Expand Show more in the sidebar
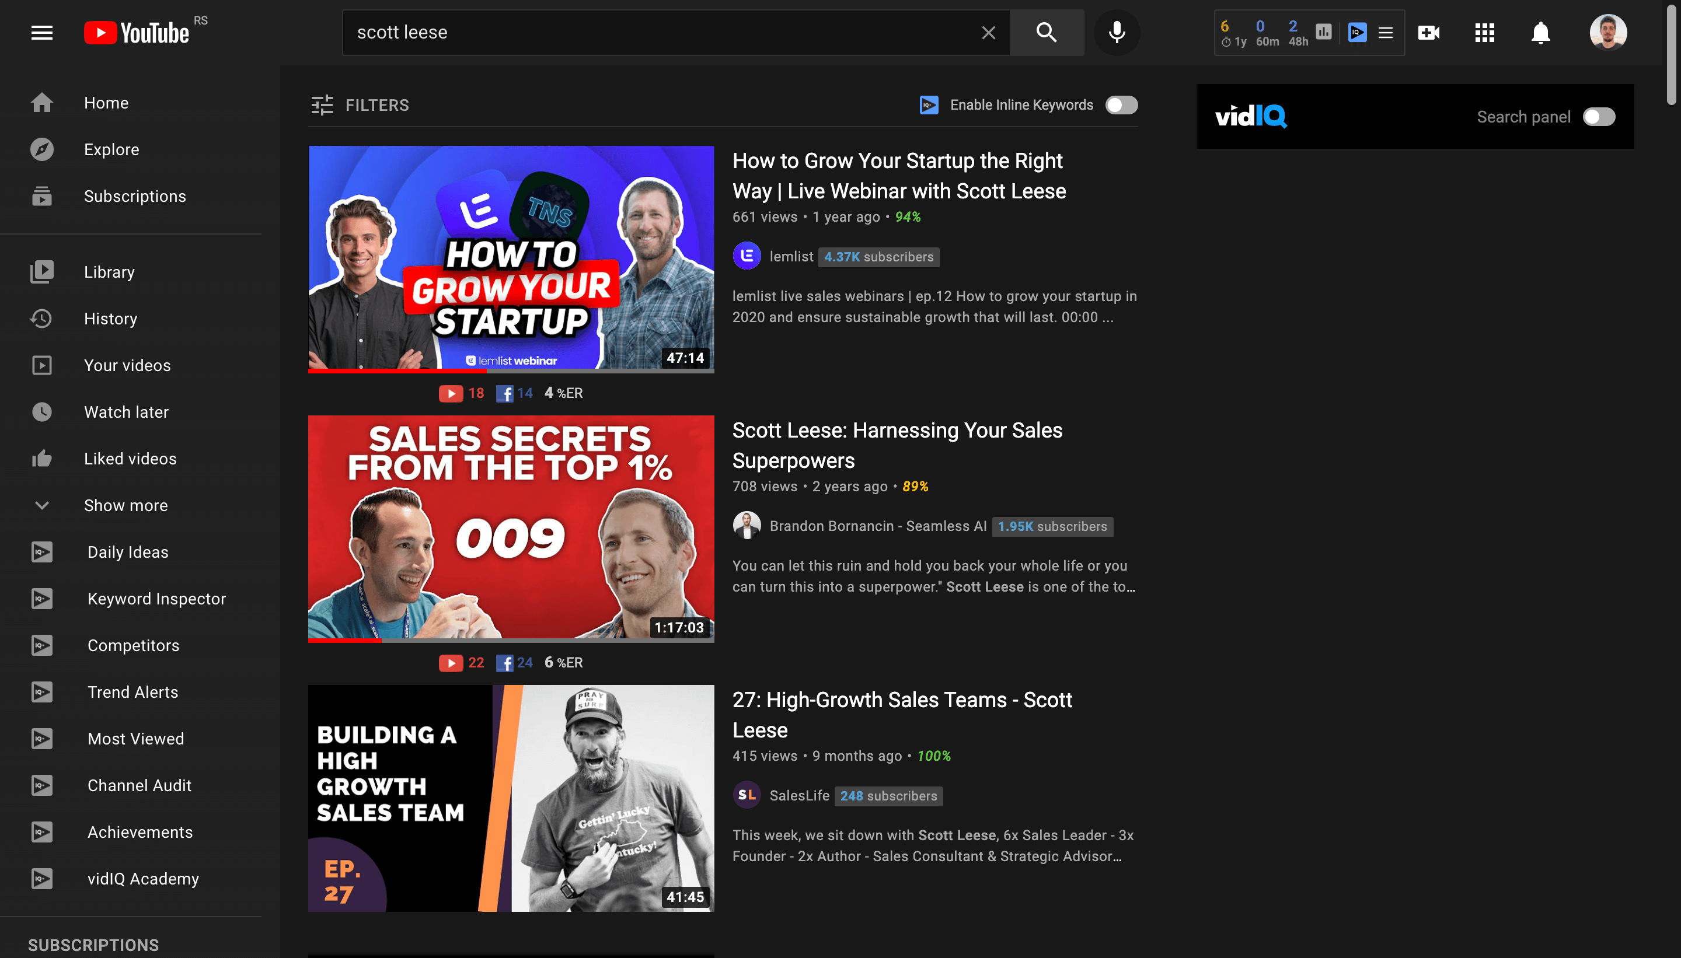This screenshot has width=1681, height=958. 125,505
